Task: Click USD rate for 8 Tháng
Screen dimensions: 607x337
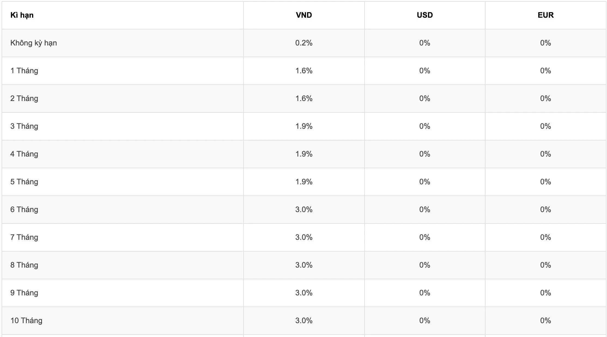Action: pyautogui.click(x=425, y=265)
